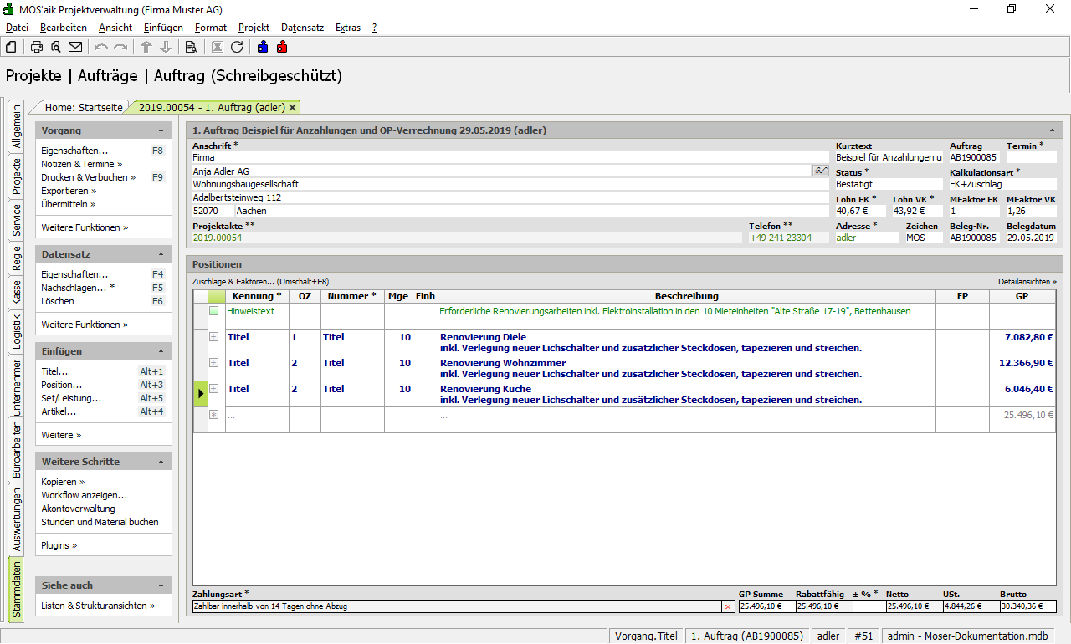Click the blue puzzle piece icon
Image resolution: width=1071 pixels, height=644 pixels.
click(263, 47)
